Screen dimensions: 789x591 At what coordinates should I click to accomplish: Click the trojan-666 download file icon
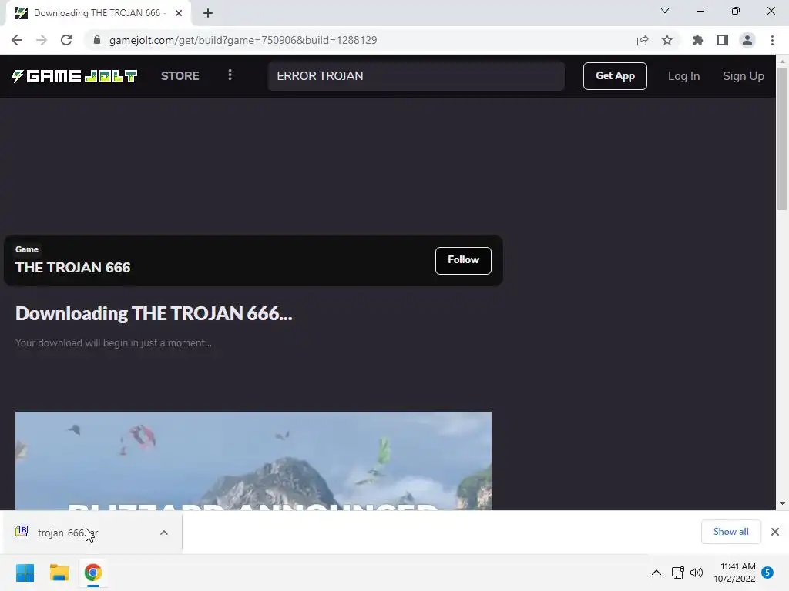click(22, 531)
